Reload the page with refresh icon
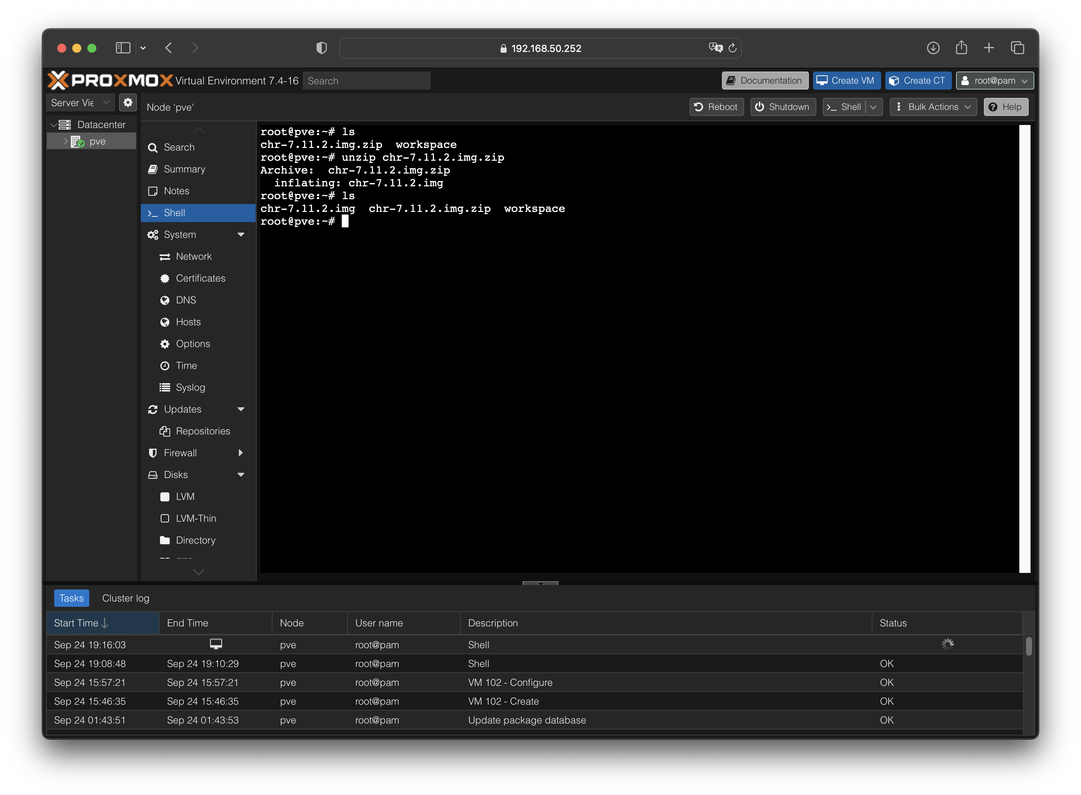This screenshot has height=795, width=1081. coord(733,48)
